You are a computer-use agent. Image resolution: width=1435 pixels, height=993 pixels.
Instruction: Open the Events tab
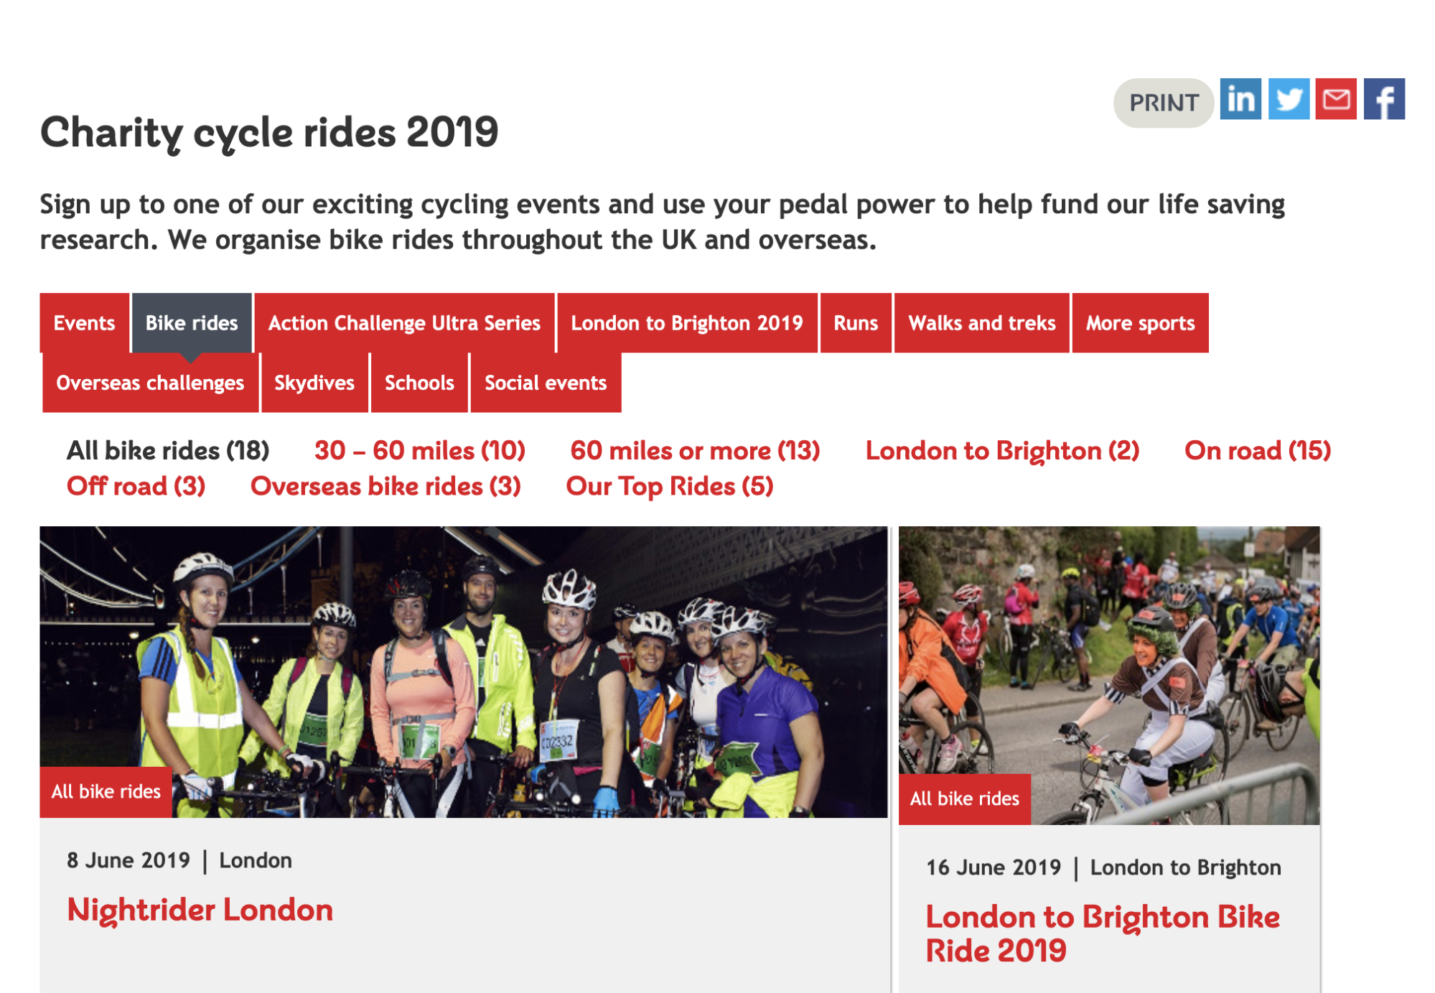84,323
